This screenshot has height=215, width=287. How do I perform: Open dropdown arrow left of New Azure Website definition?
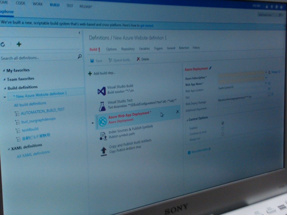(x=4, y=97)
